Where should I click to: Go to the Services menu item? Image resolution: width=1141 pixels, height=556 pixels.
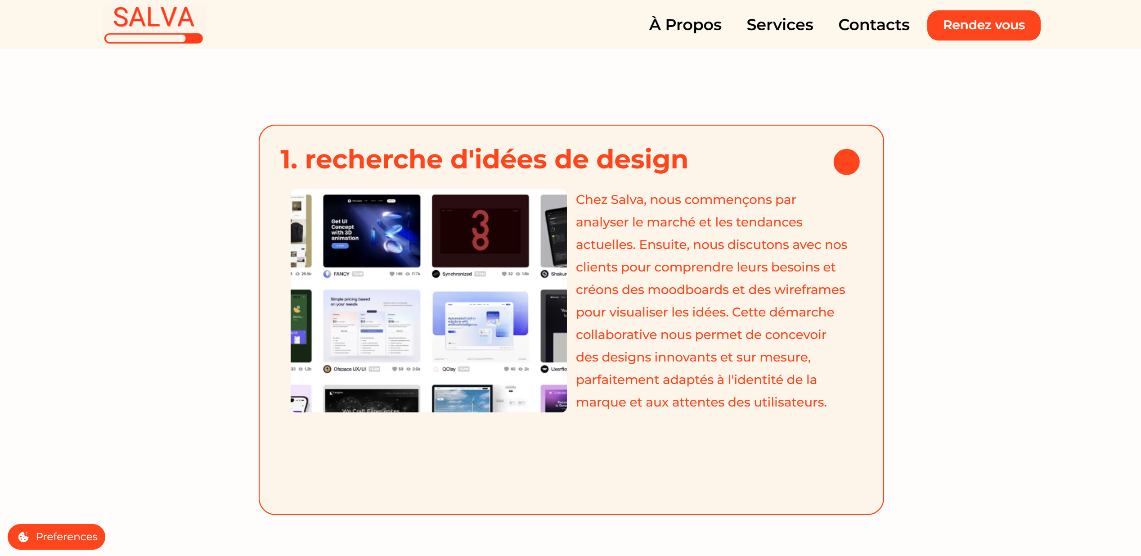pyautogui.click(x=780, y=25)
